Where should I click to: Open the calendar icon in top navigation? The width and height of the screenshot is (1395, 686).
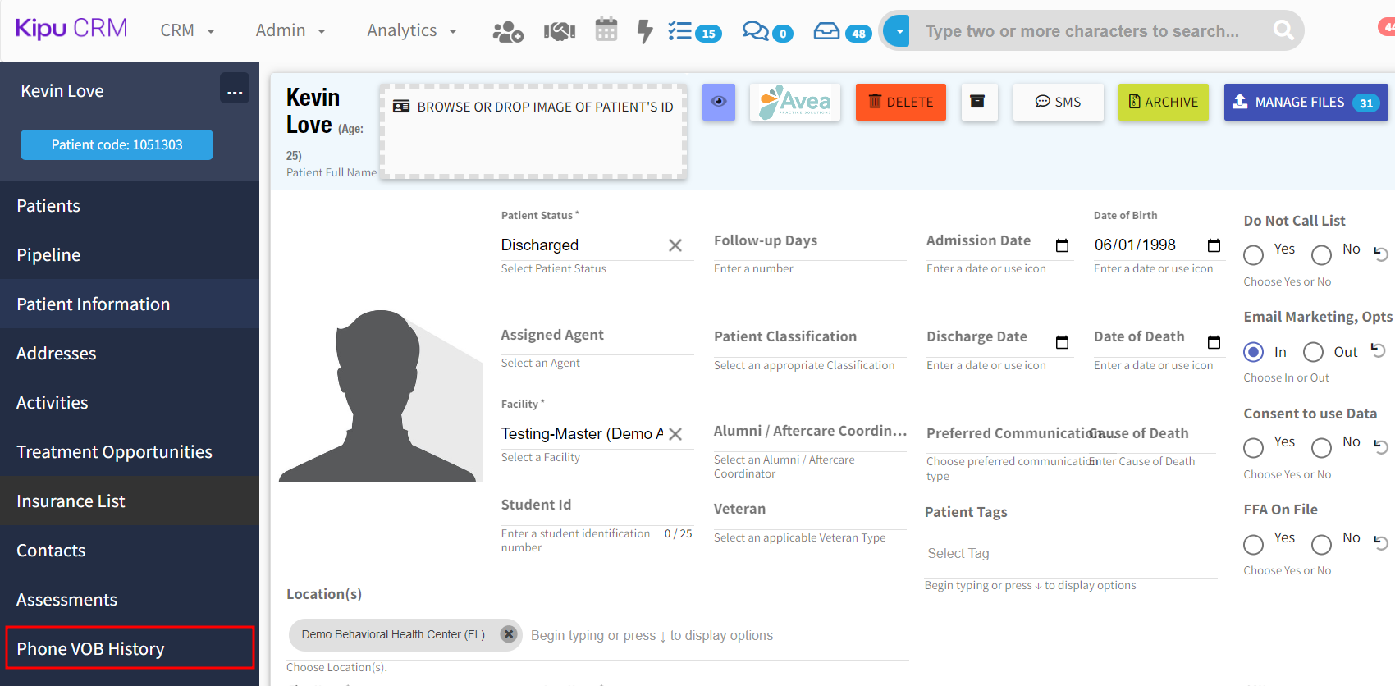point(606,30)
